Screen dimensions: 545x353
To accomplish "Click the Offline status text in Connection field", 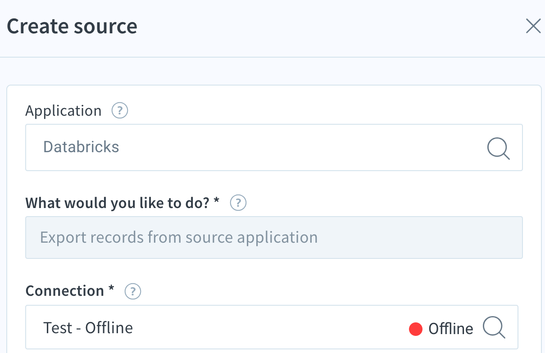I will (450, 329).
